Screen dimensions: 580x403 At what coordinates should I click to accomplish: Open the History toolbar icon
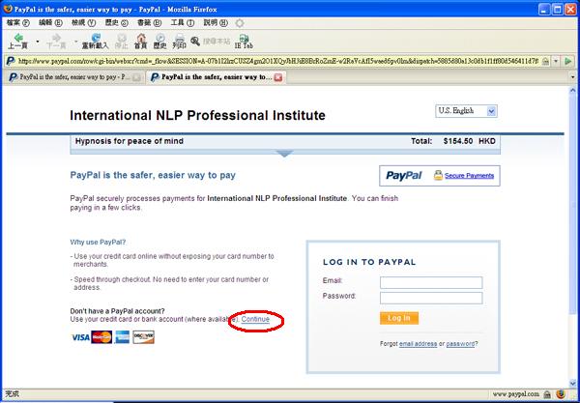tap(159, 41)
